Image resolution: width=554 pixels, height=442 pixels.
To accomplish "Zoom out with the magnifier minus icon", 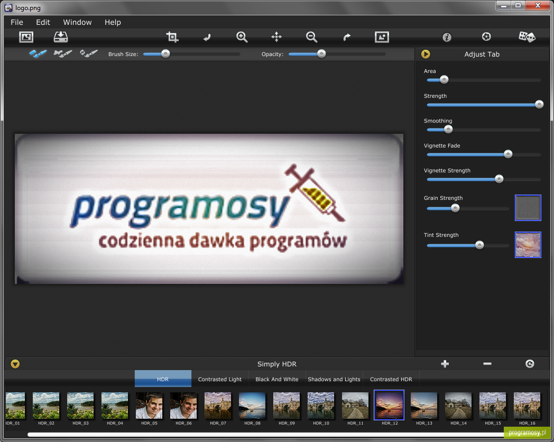I will click(312, 36).
